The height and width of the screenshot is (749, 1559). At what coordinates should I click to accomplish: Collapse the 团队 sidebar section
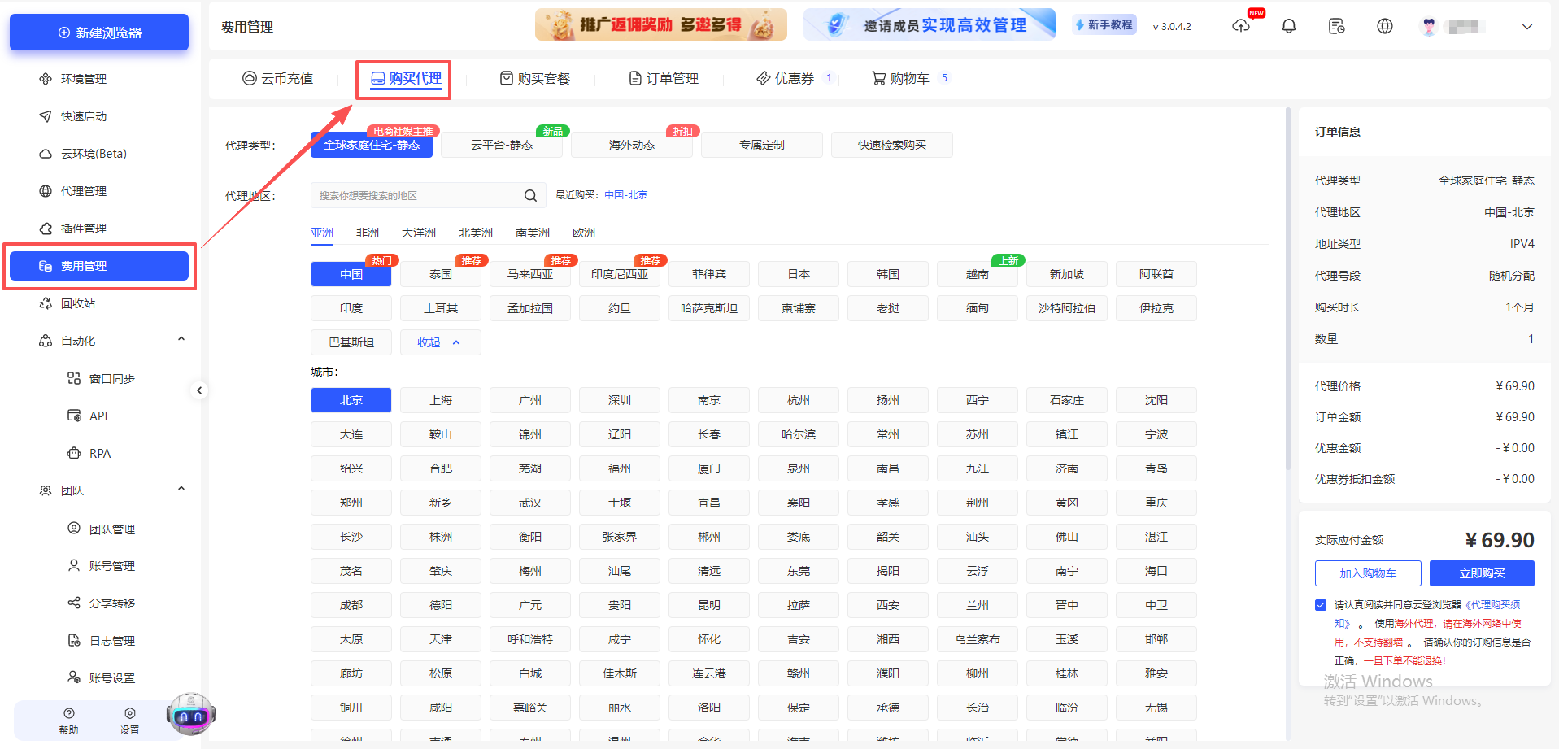click(x=181, y=489)
